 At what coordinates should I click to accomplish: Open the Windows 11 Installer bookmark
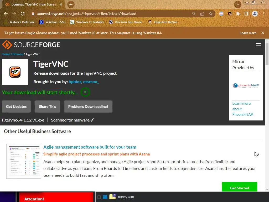[87, 22]
